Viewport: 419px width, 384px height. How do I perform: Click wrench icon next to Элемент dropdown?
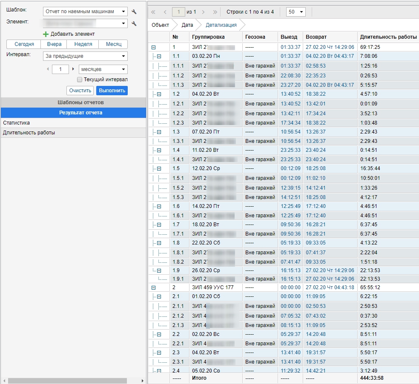[x=134, y=24]
